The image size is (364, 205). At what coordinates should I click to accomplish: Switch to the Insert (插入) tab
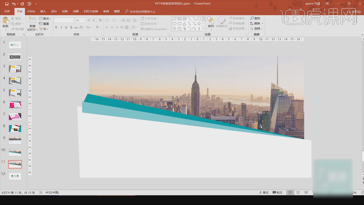43,11
